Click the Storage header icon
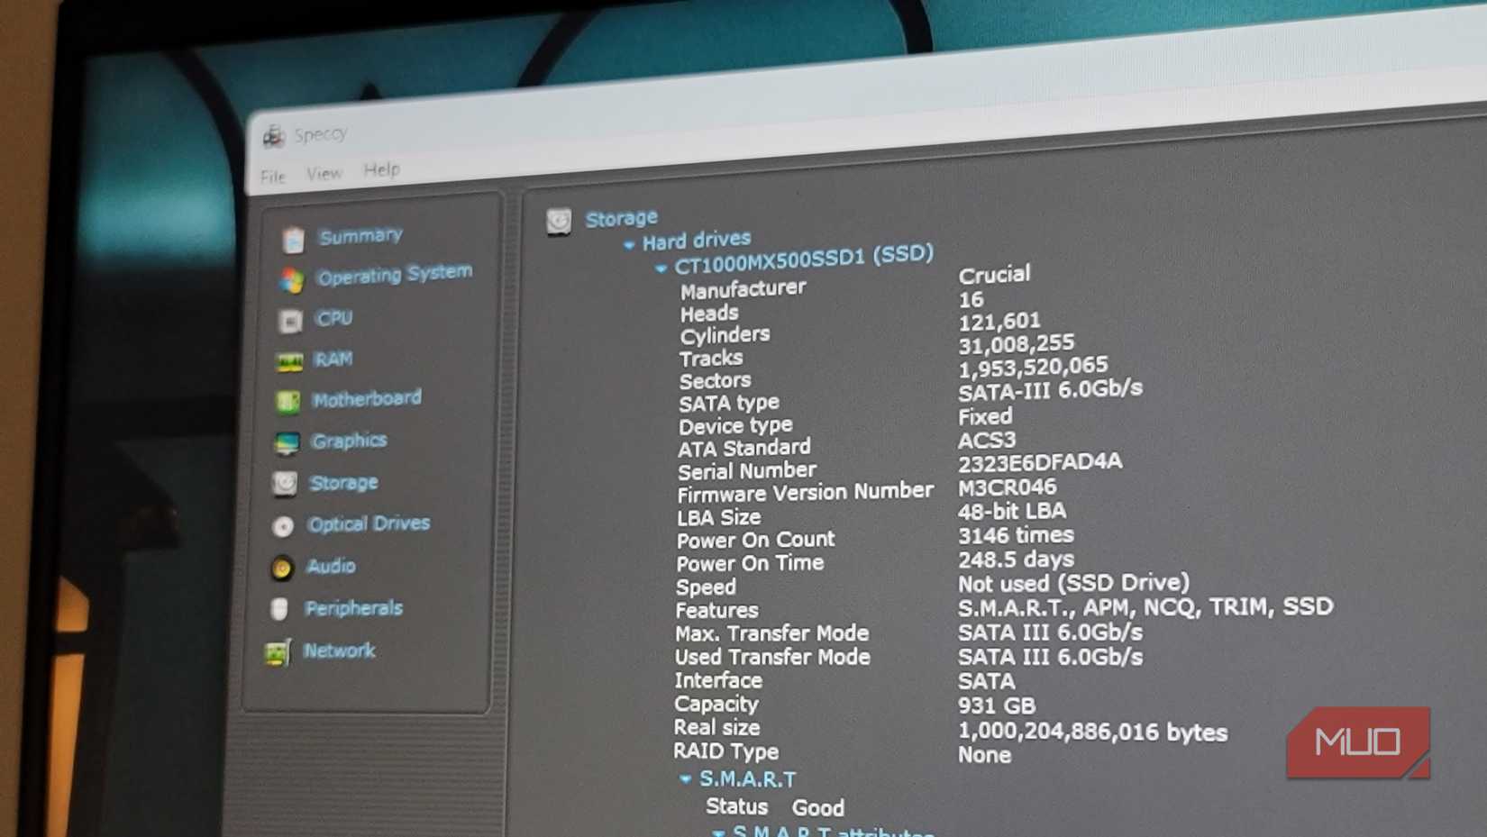This screenshot has width=1487, height=837. pyautogui.click(x=561, y=219)
